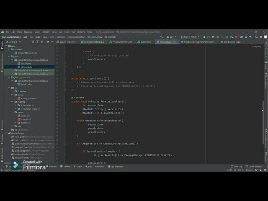Open the AVD Manager device icon
This screenshot has height=201, width=268.
(x=246, y=37)
